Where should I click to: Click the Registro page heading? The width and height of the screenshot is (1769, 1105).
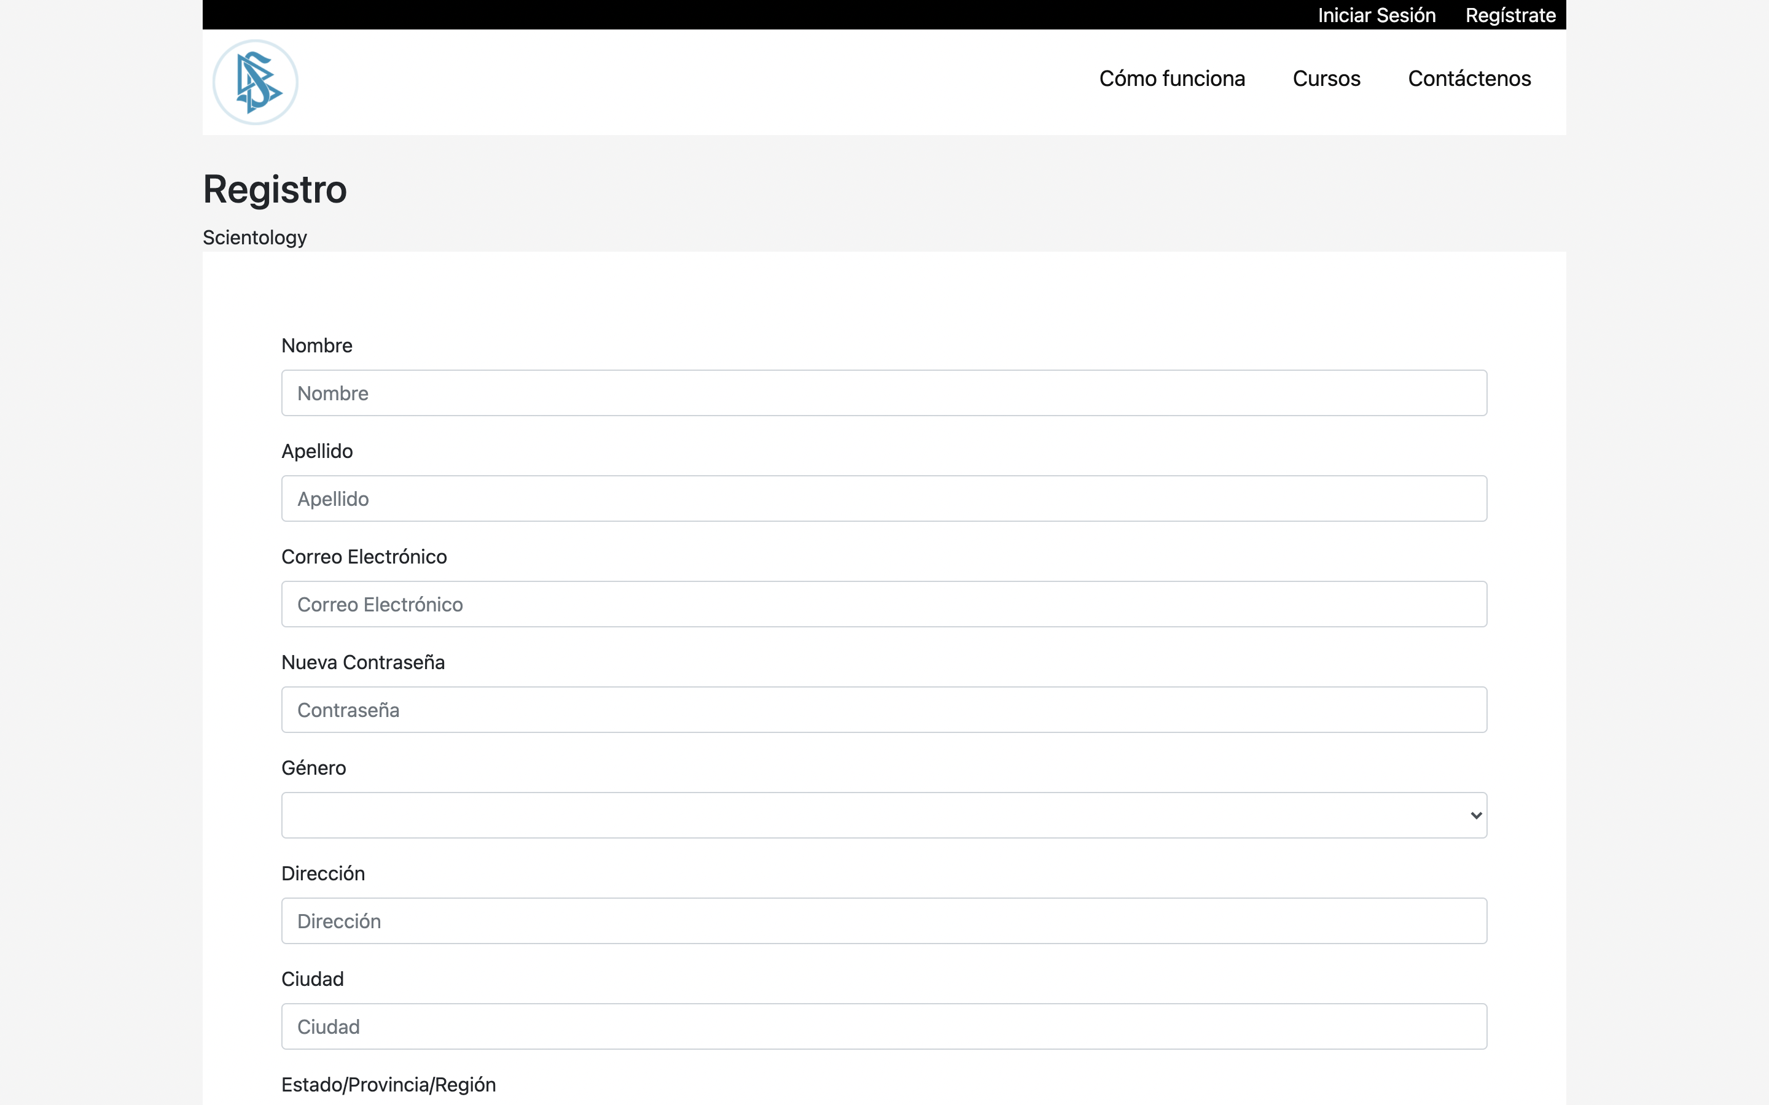point(275,189)
